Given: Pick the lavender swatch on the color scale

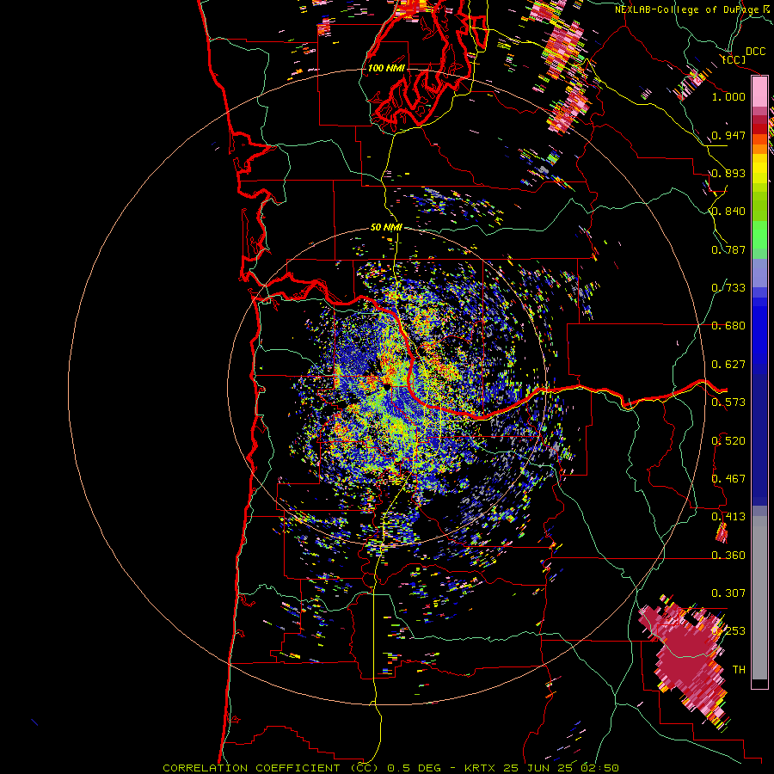Looking at the screenshot, I should coord(759,273).
